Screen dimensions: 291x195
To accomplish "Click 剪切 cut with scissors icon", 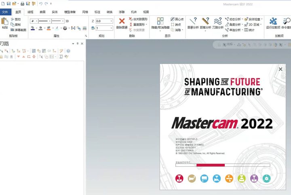I will pos(16,19).
